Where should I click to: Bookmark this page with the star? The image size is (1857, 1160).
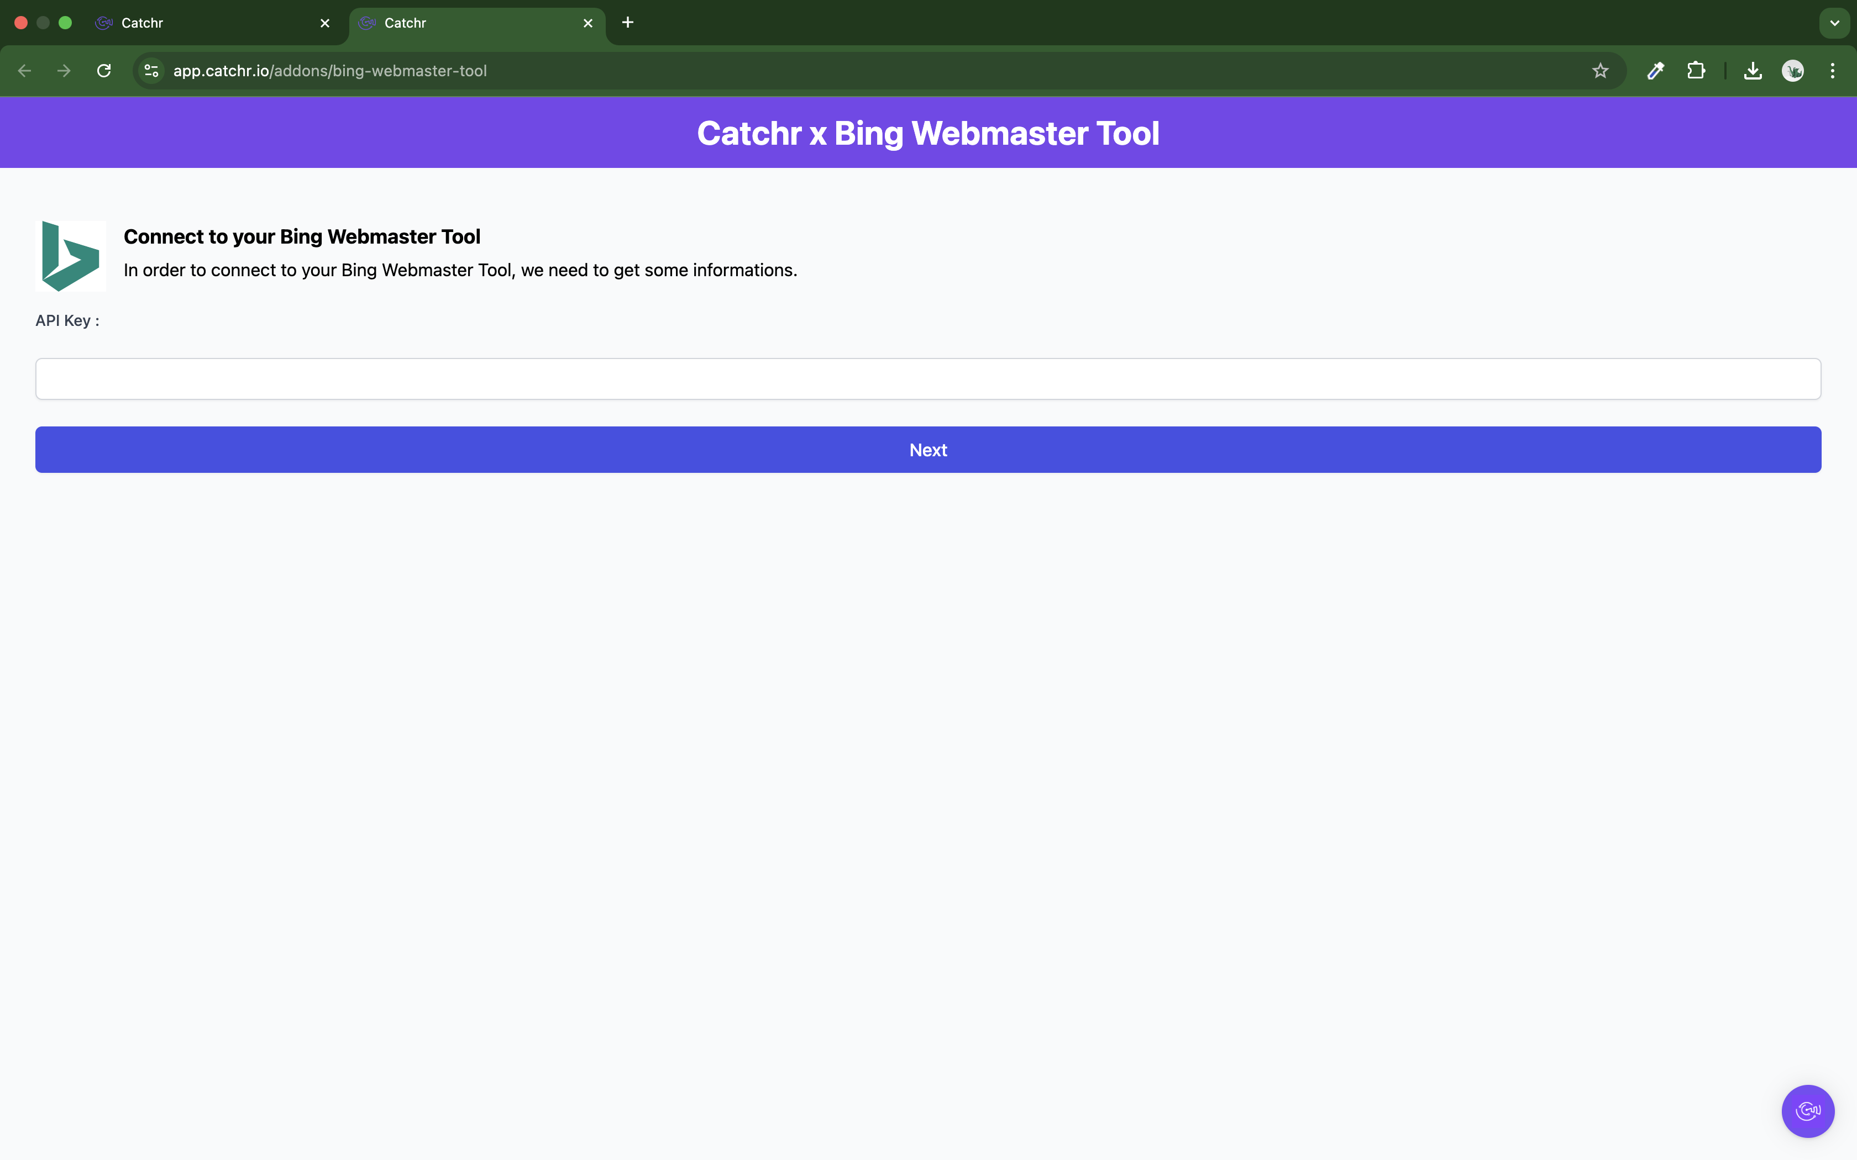[1600, 71]
